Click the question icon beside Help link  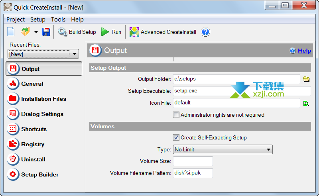point(293,51)
